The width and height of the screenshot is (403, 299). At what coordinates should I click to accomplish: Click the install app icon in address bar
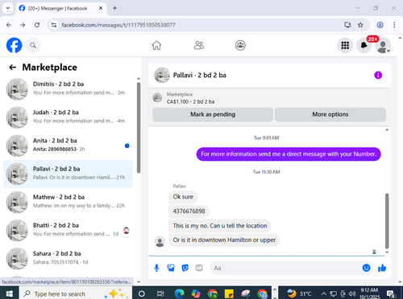[347, 25]
